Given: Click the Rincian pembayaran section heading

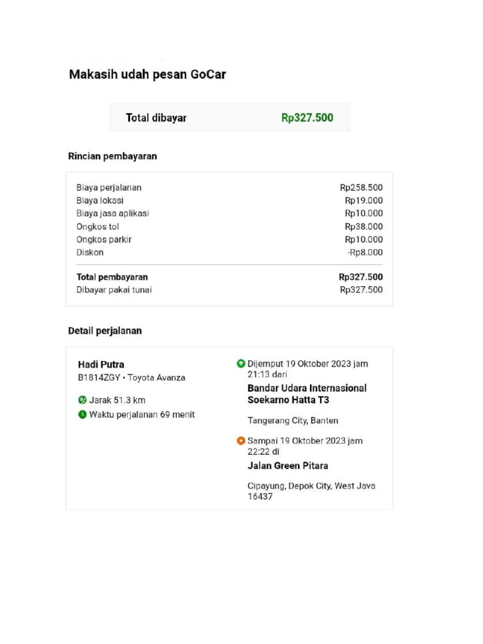Looking at the screenshot, I should coord(113,157).
